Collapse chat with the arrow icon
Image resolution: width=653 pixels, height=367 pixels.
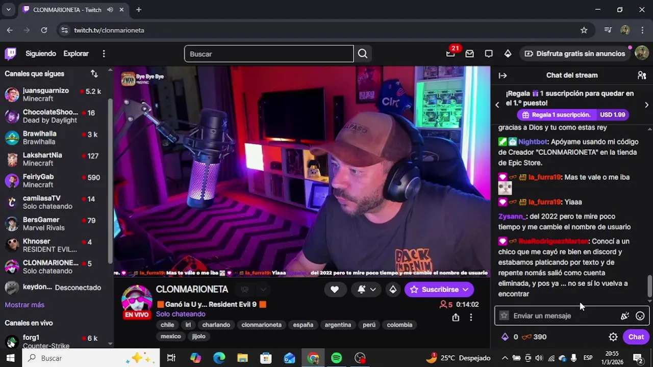click(503, 75)
